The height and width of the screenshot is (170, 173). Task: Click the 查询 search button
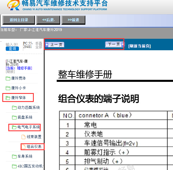[12, 49]
